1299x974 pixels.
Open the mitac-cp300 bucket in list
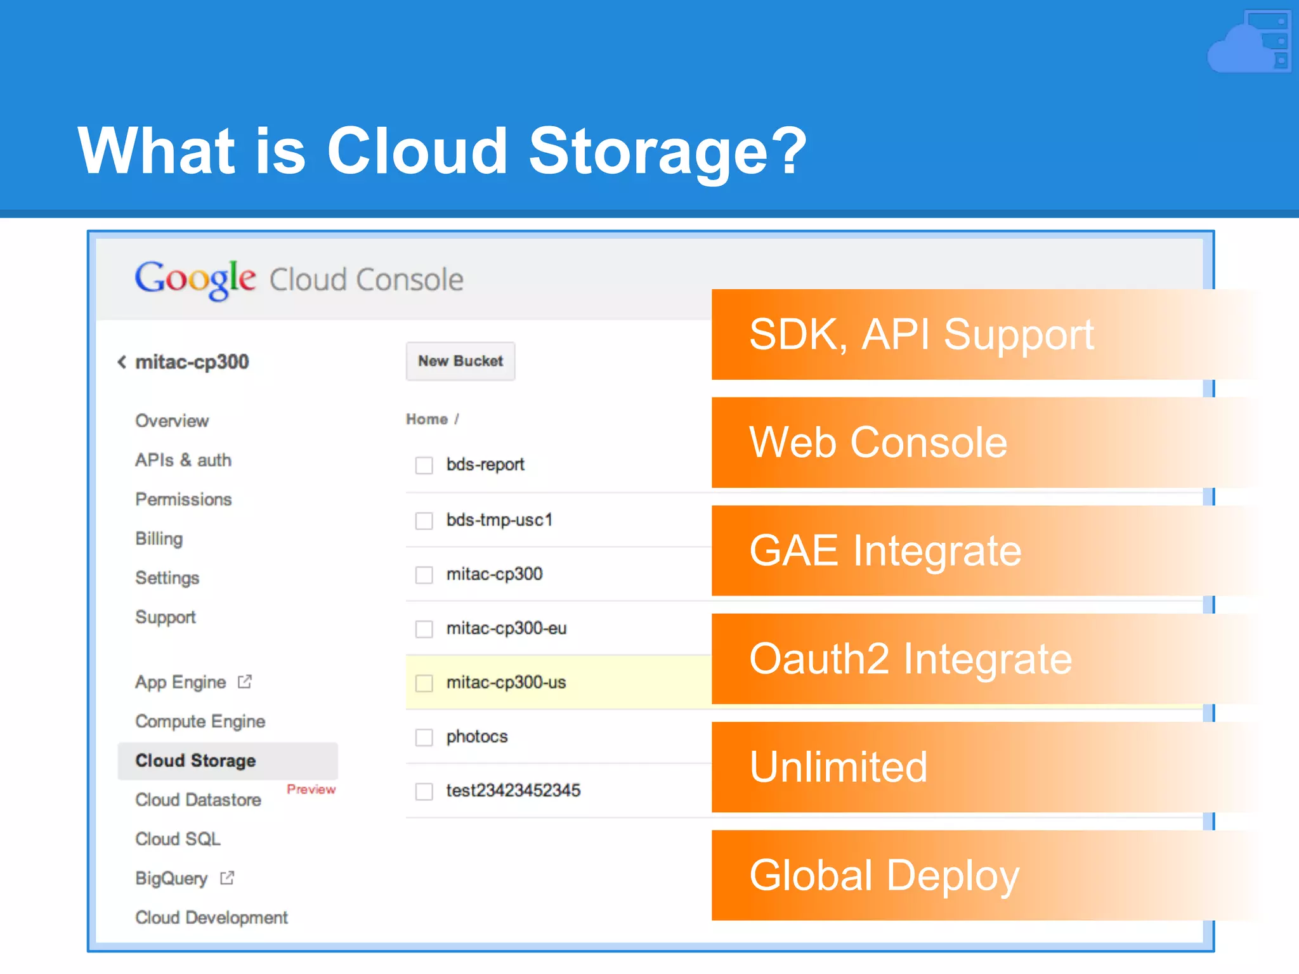tap(495, 575)
